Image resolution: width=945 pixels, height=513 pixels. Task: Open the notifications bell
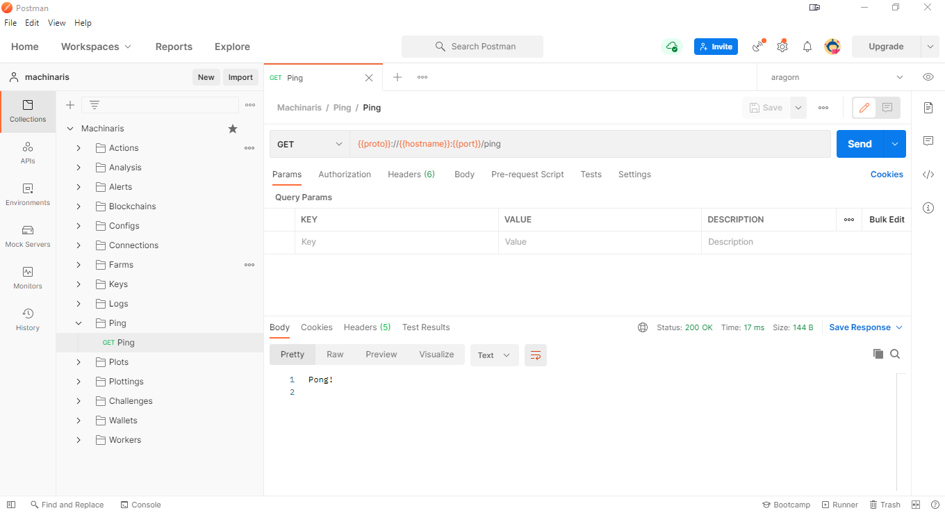pos(807,47)
